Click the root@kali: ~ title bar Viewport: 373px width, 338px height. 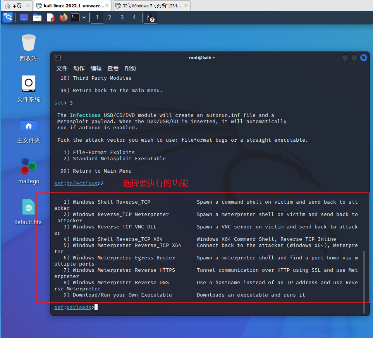(202, 58)
